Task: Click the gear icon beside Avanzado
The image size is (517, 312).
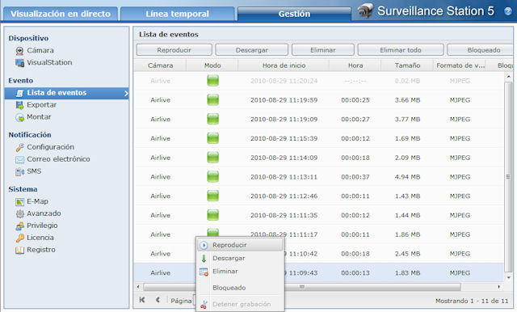Action: coord(19,213)
